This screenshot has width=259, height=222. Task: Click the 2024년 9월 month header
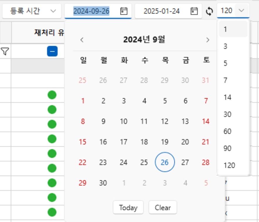[144, 40]
